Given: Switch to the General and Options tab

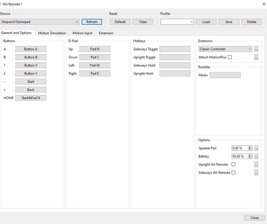Looking at the screenshot, I should coord(16,33).
